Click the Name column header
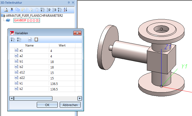 (x=29, y=45)
